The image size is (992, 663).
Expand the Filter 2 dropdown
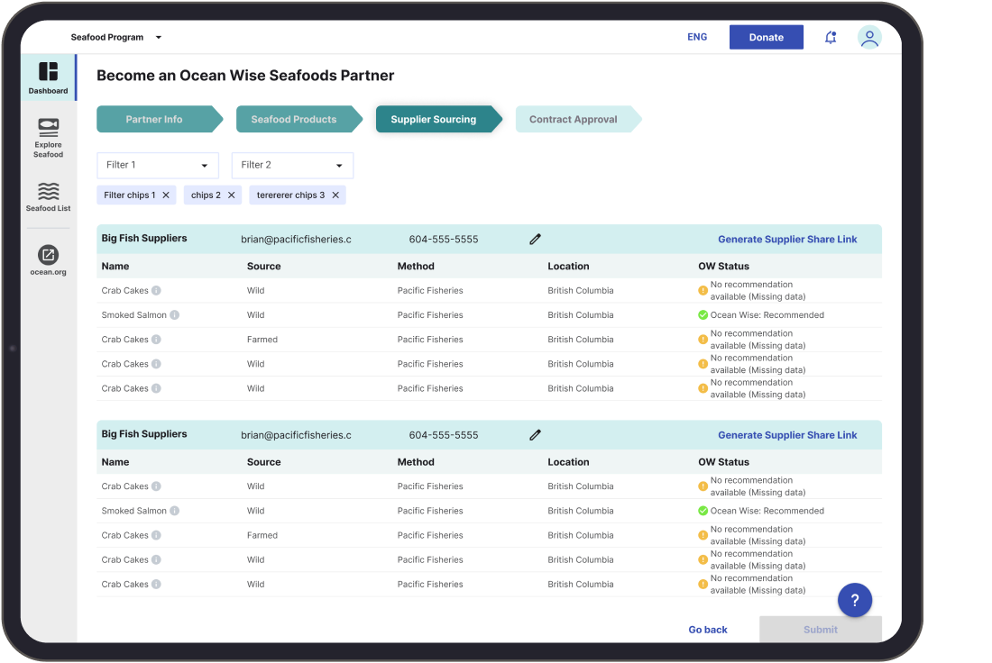click(x=292, y=166)
